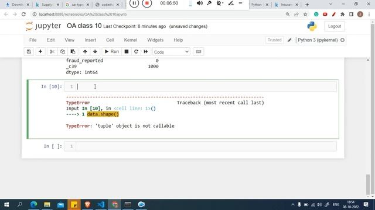Open the browser extensions puzzle icon
Screen dimensions: 375x210
(x=342, y=14)
